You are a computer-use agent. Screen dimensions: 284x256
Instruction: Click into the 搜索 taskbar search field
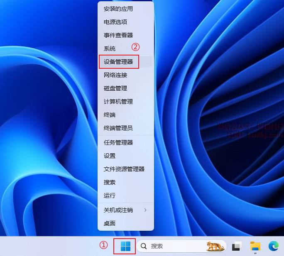pos(181,246)
